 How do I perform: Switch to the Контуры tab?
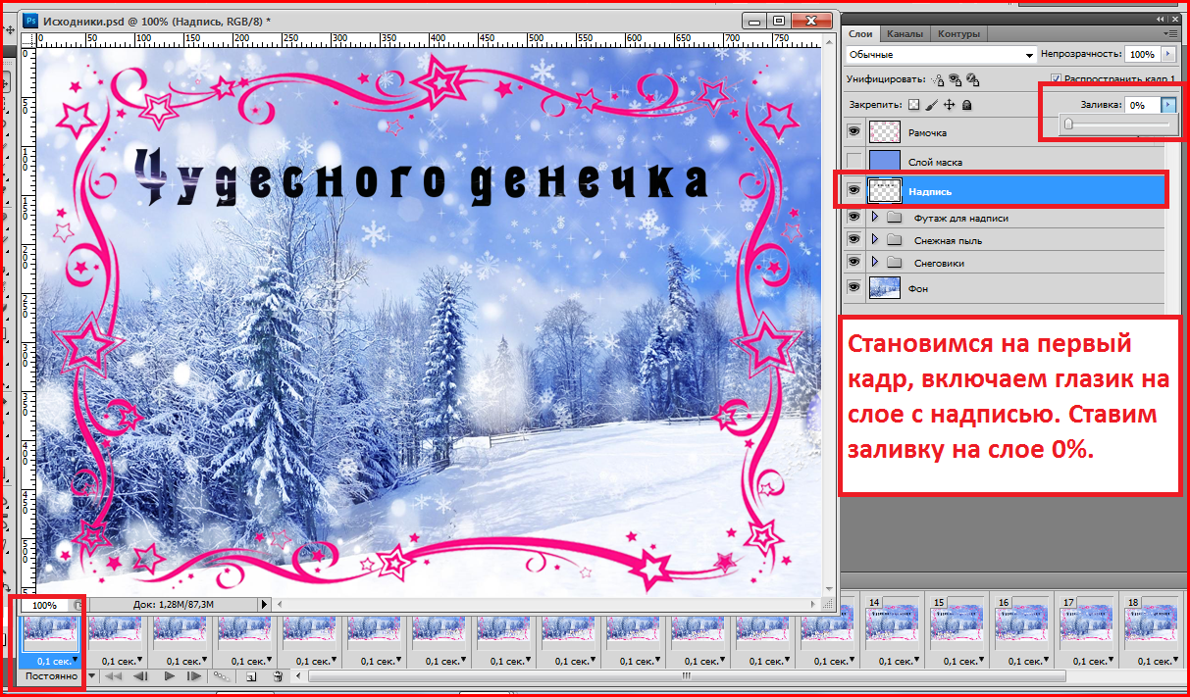point(958,33)
